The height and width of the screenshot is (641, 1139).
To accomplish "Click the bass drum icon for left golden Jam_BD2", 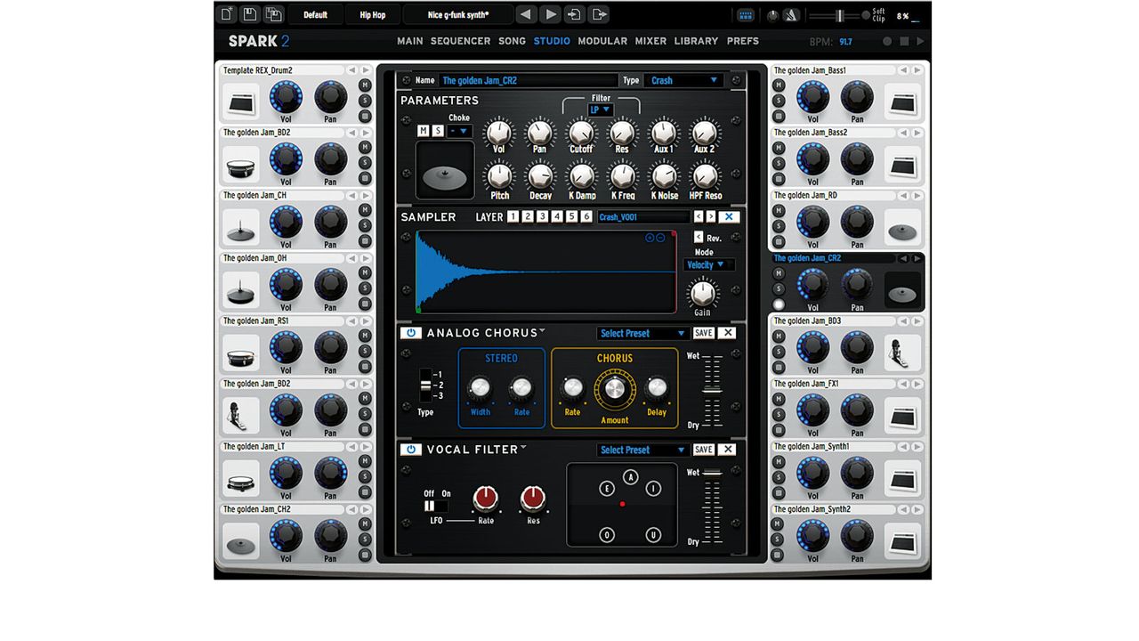I will [241, 164].
